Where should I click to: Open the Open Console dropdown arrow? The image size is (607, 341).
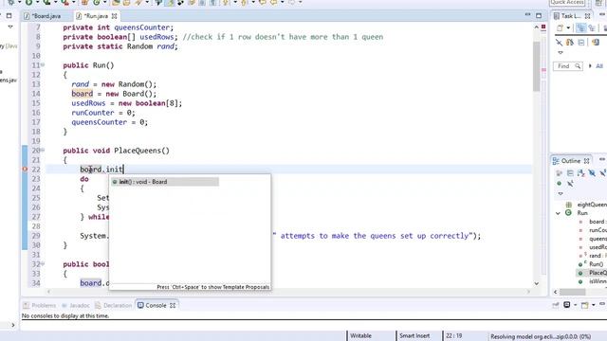593,305
